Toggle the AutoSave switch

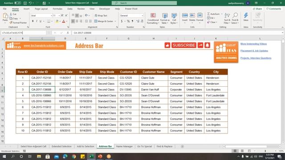(x=18, y=3)
